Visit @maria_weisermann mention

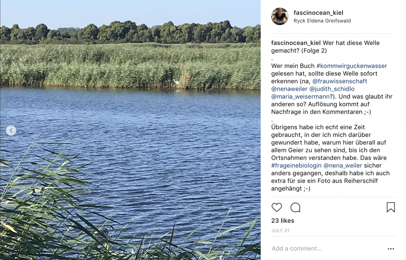point(300,97)
